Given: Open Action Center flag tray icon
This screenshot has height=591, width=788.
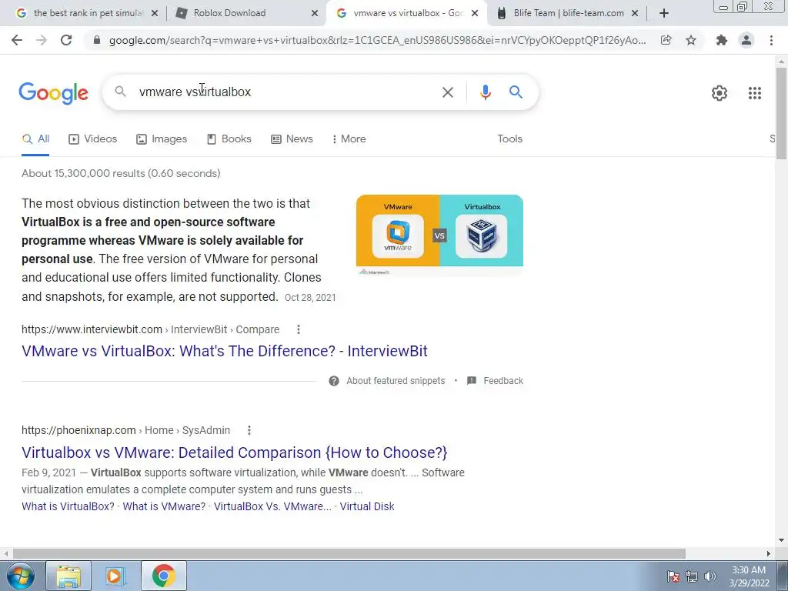Looking at the screenshot, I should (673, 576).
